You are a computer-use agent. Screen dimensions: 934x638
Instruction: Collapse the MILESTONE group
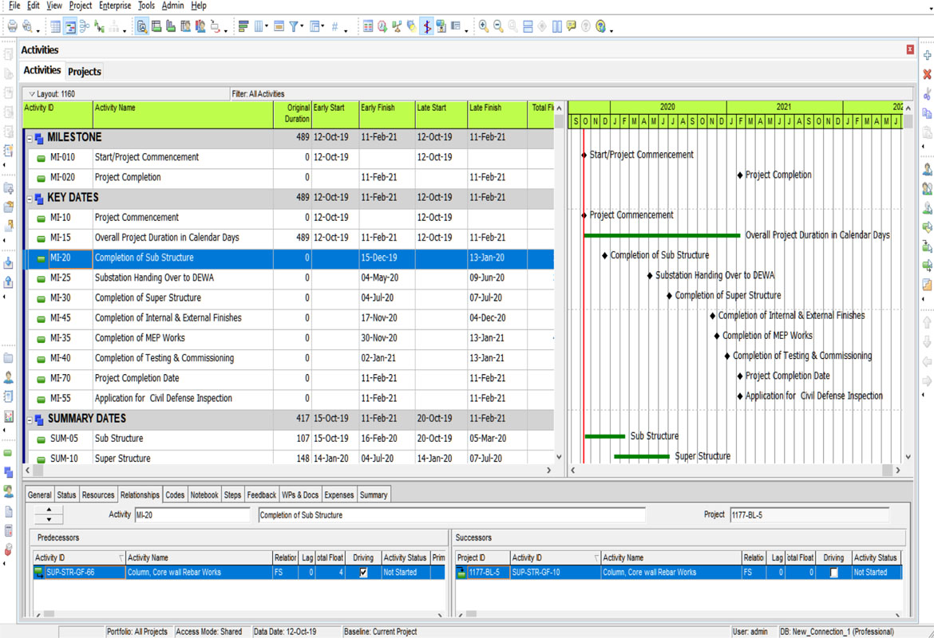point(30,138)
